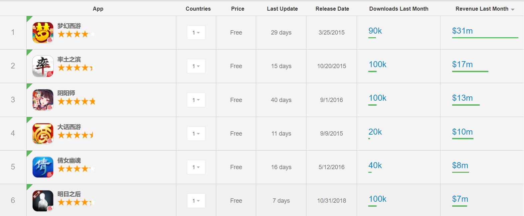Click the 率土之滨 app title
The image size is (524, 216).
[69, 59]
